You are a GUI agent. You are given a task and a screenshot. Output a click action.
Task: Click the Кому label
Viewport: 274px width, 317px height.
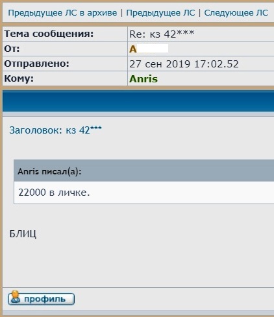tap(19, 78)
